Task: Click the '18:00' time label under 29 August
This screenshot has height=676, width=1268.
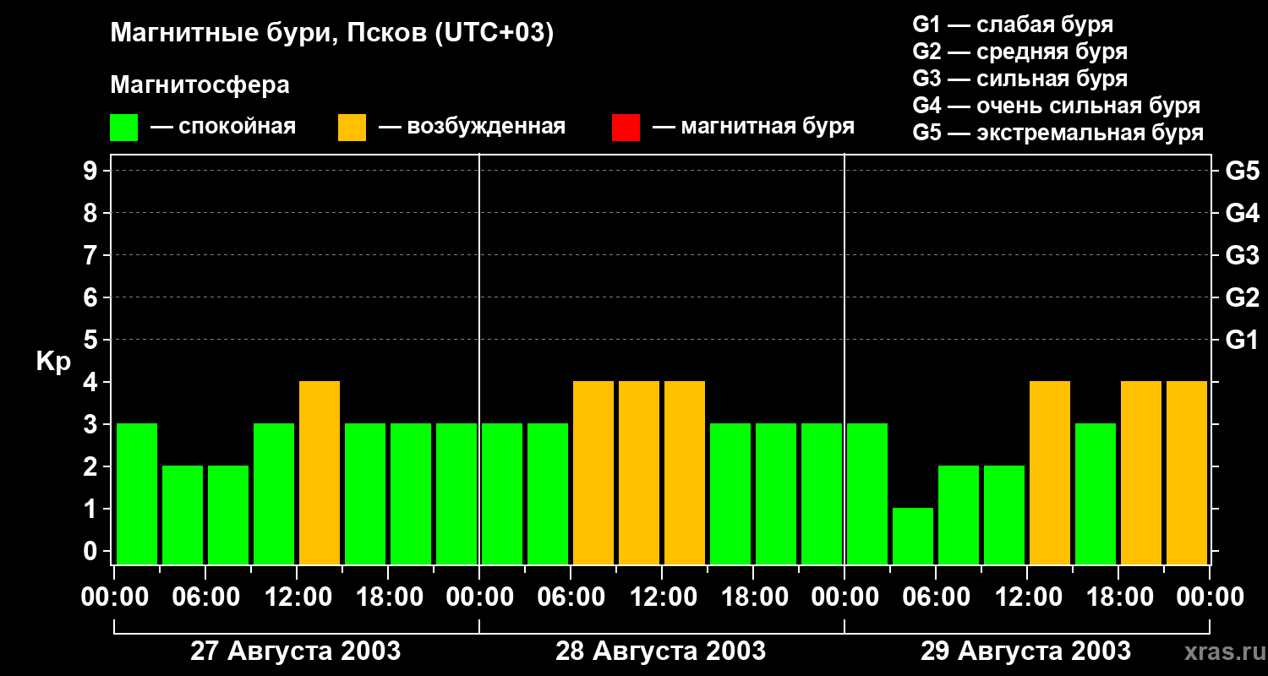Action: point(1118,597)
